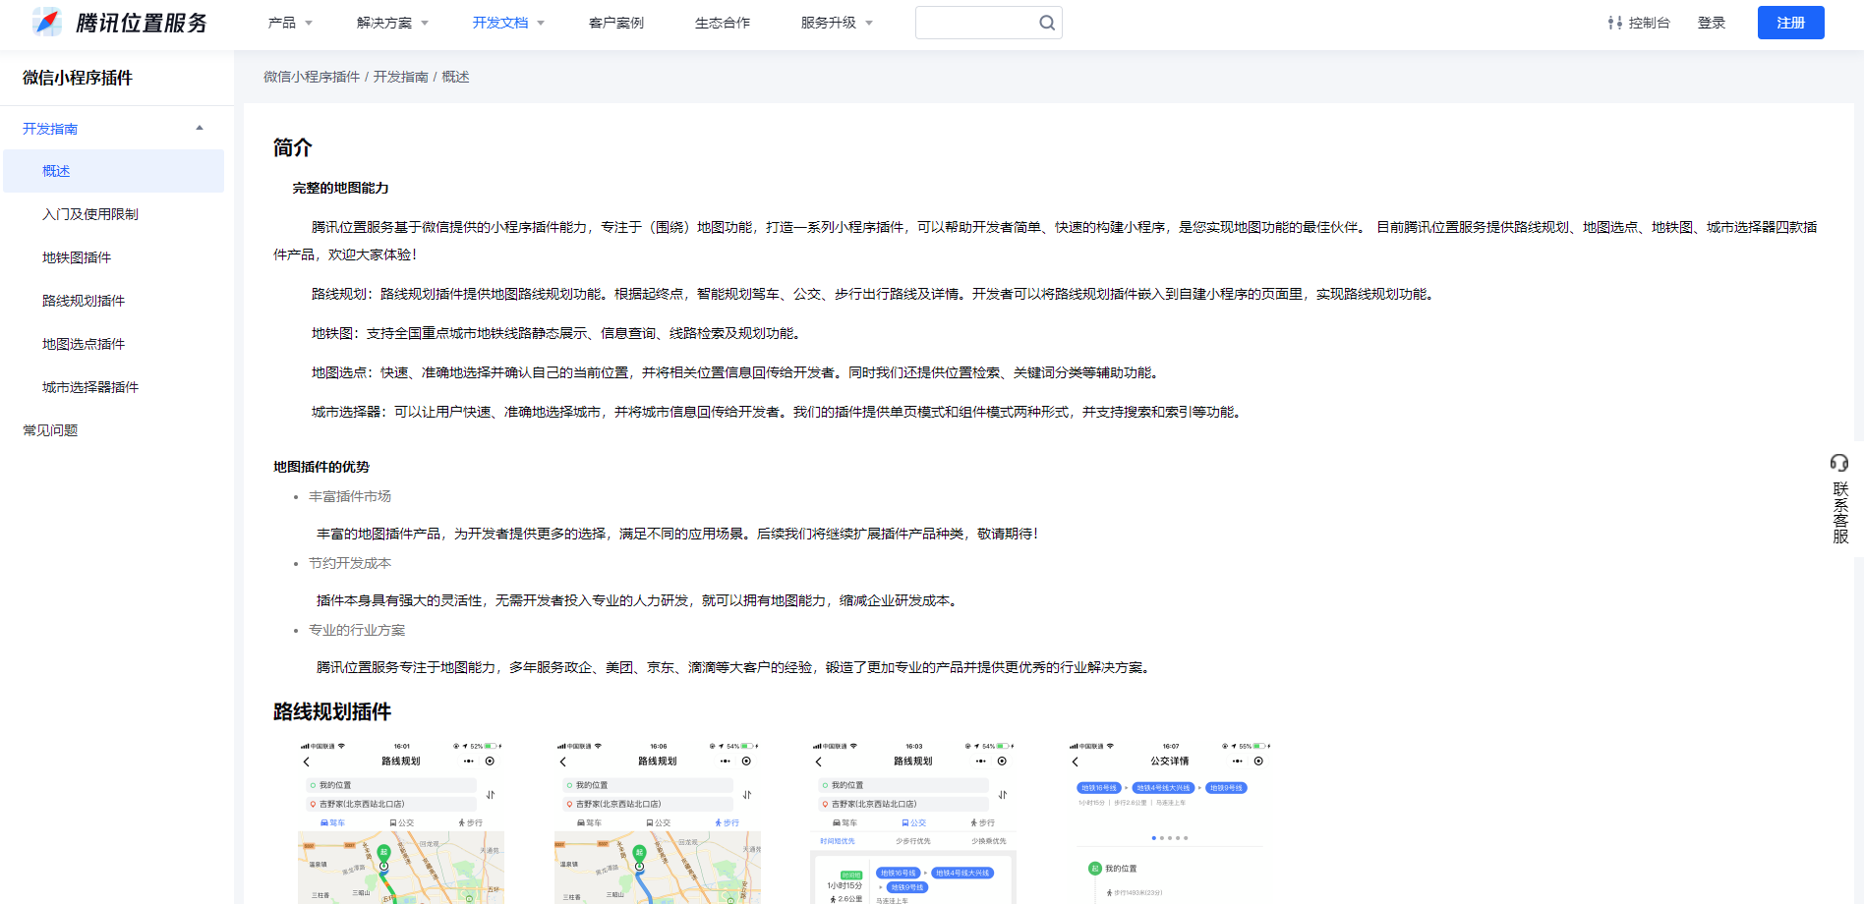Click the search magnifier icon
Screen dimensions: 1864x904
click(1047, 23)
